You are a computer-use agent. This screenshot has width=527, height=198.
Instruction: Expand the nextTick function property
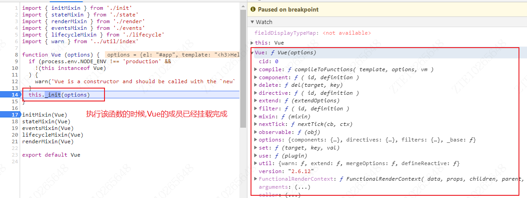click(x=256, y=124)
